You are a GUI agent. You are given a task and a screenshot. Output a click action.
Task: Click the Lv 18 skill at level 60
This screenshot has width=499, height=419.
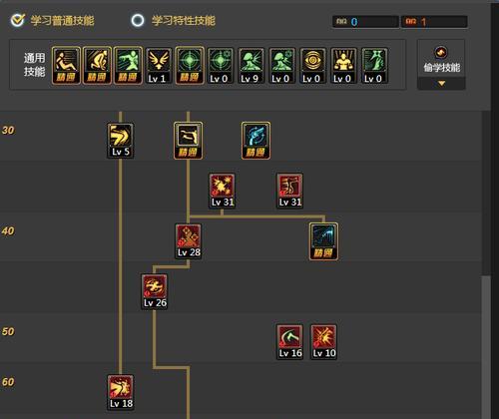click(121, 392)
